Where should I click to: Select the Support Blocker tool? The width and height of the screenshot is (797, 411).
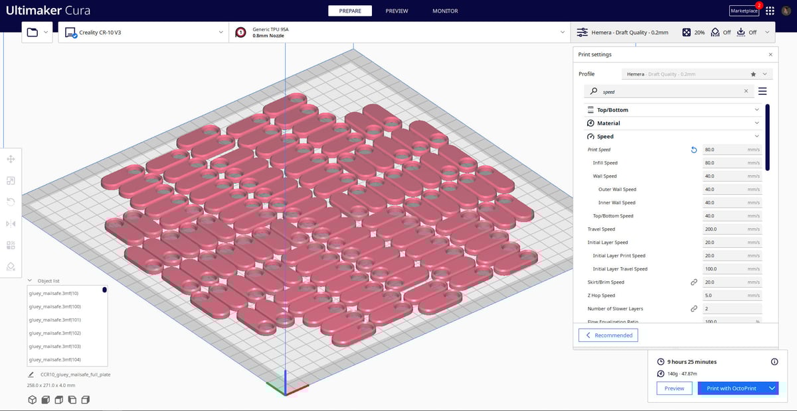[x=11, y=266]
